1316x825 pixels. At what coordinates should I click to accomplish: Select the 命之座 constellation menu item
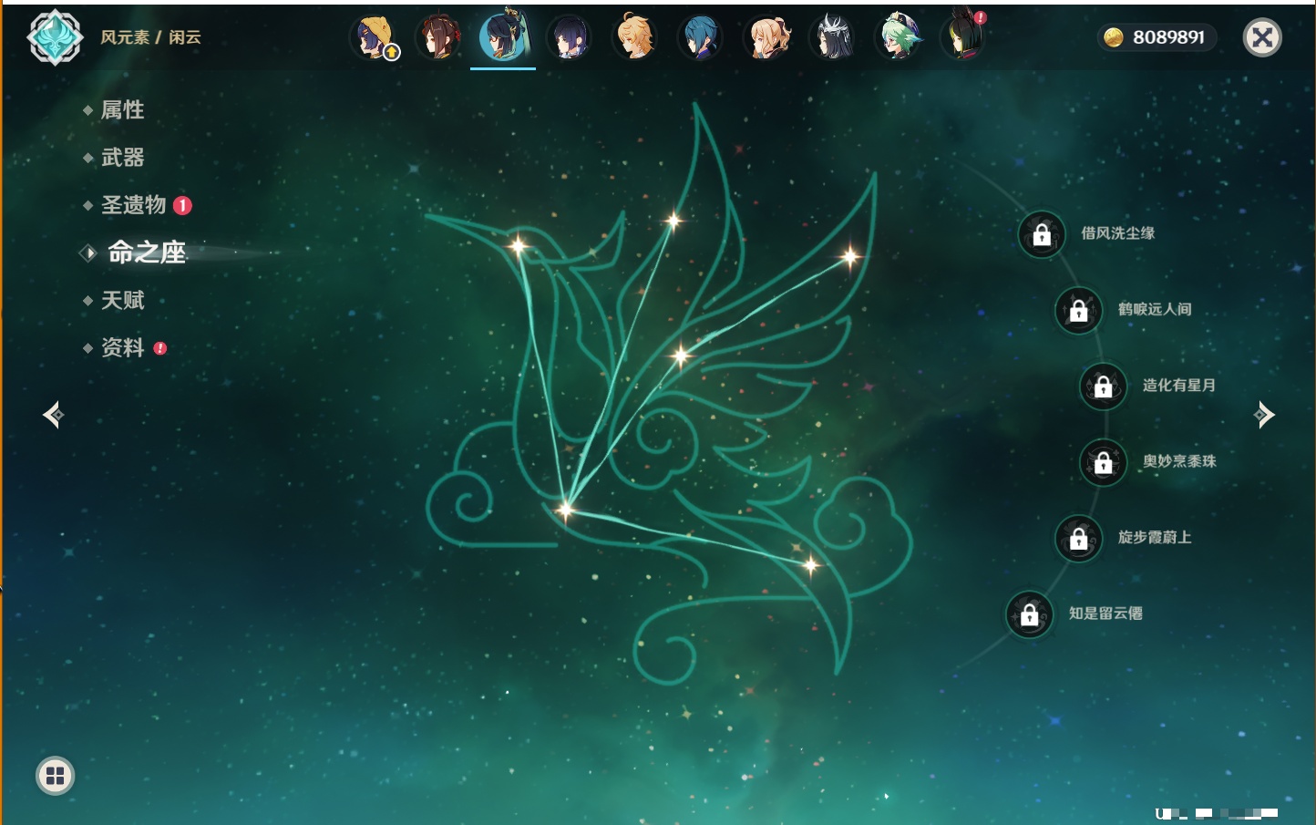[x=146, y=253]
